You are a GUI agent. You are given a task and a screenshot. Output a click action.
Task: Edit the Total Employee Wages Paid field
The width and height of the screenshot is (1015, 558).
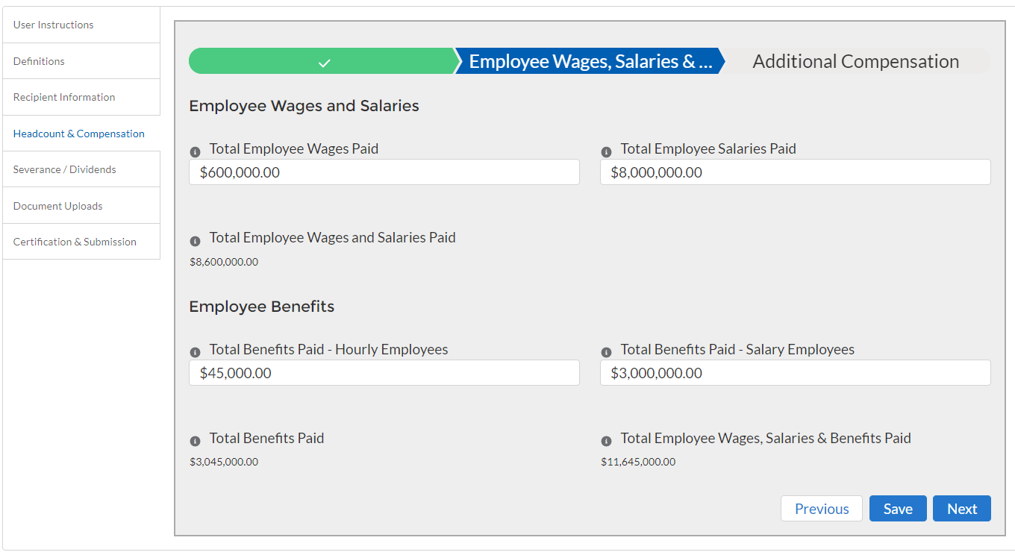384,172
